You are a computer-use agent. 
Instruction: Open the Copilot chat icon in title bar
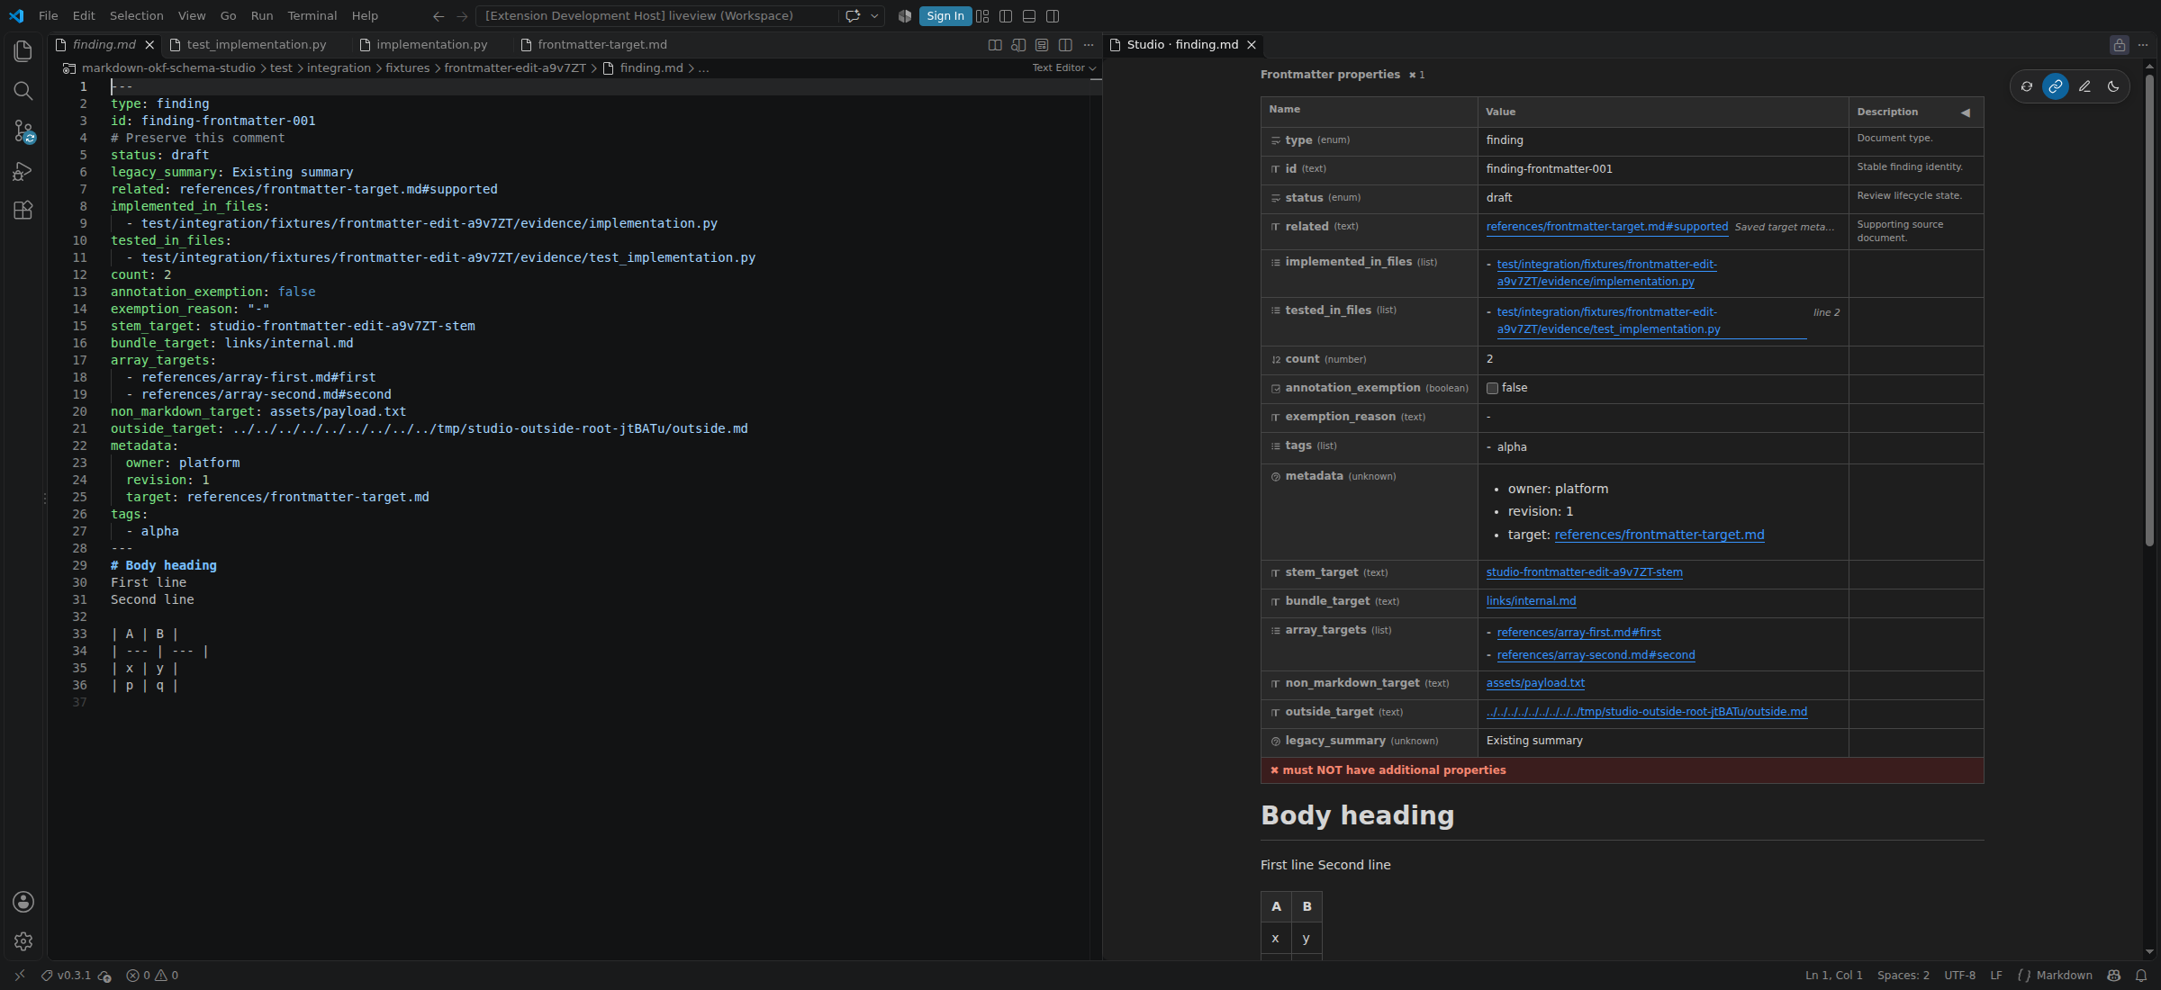853,16
